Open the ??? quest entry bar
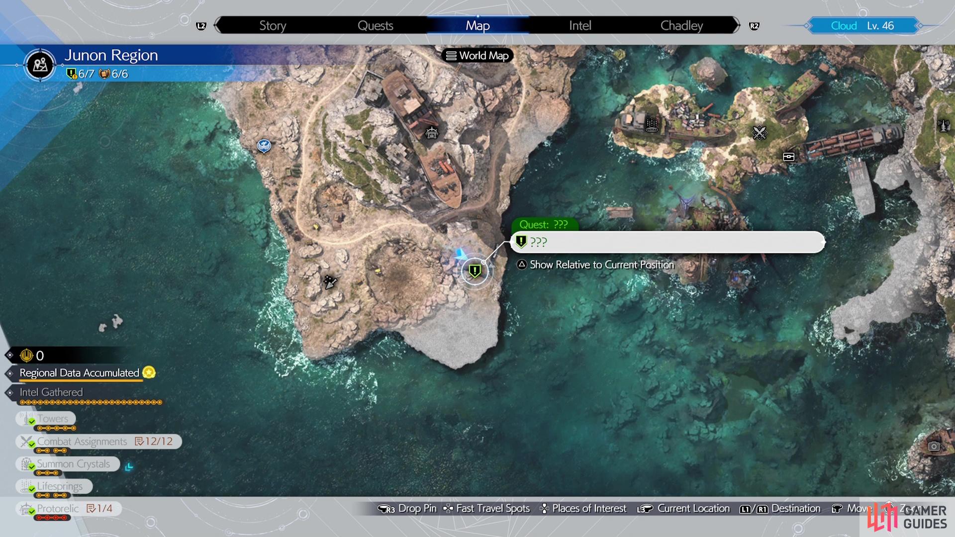This screenshot has width=955, height=537. click(668, 242)
